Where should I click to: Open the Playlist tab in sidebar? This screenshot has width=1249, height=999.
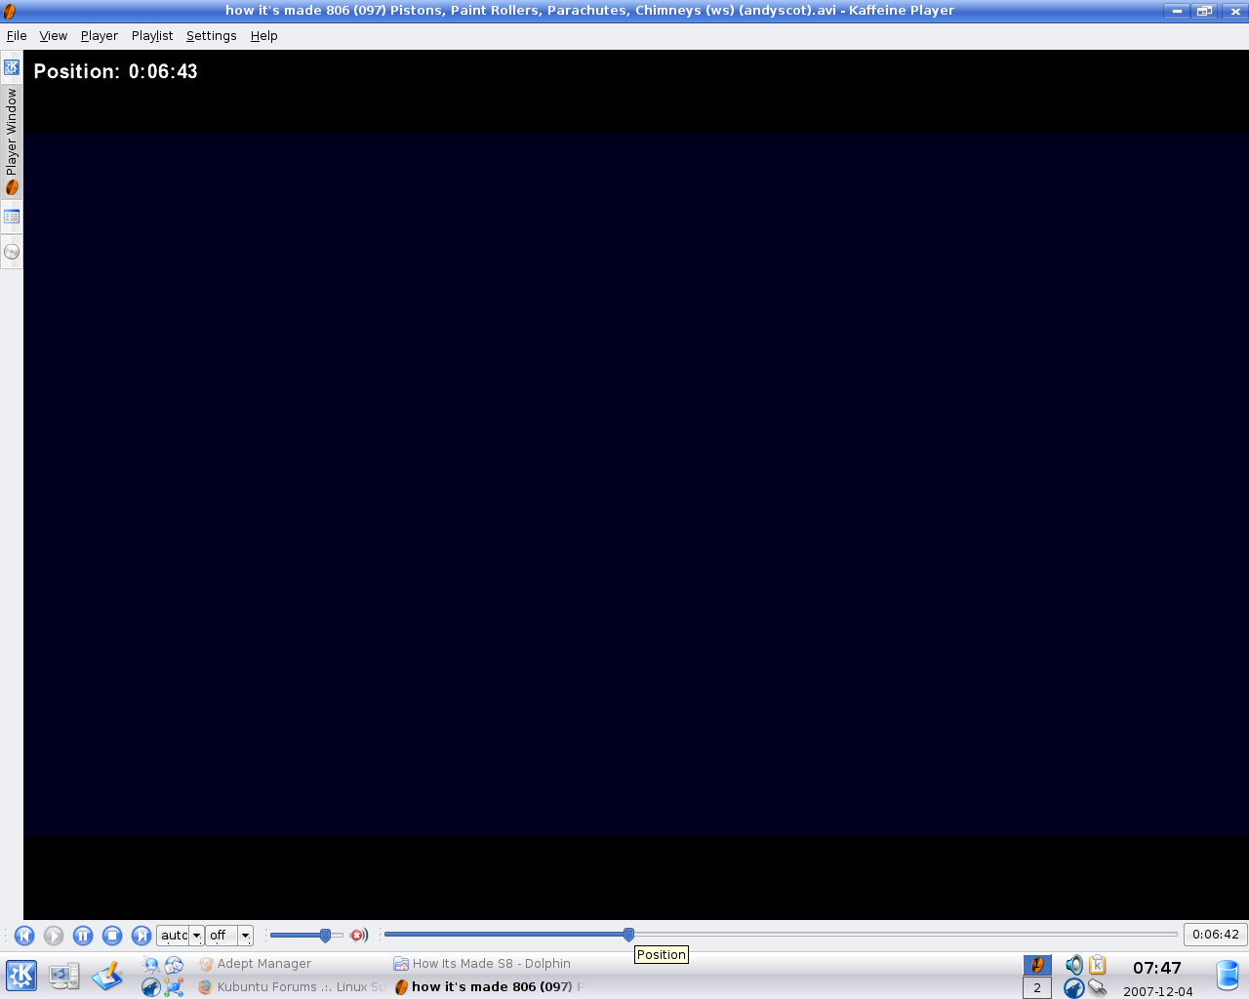tap(12, 217)
